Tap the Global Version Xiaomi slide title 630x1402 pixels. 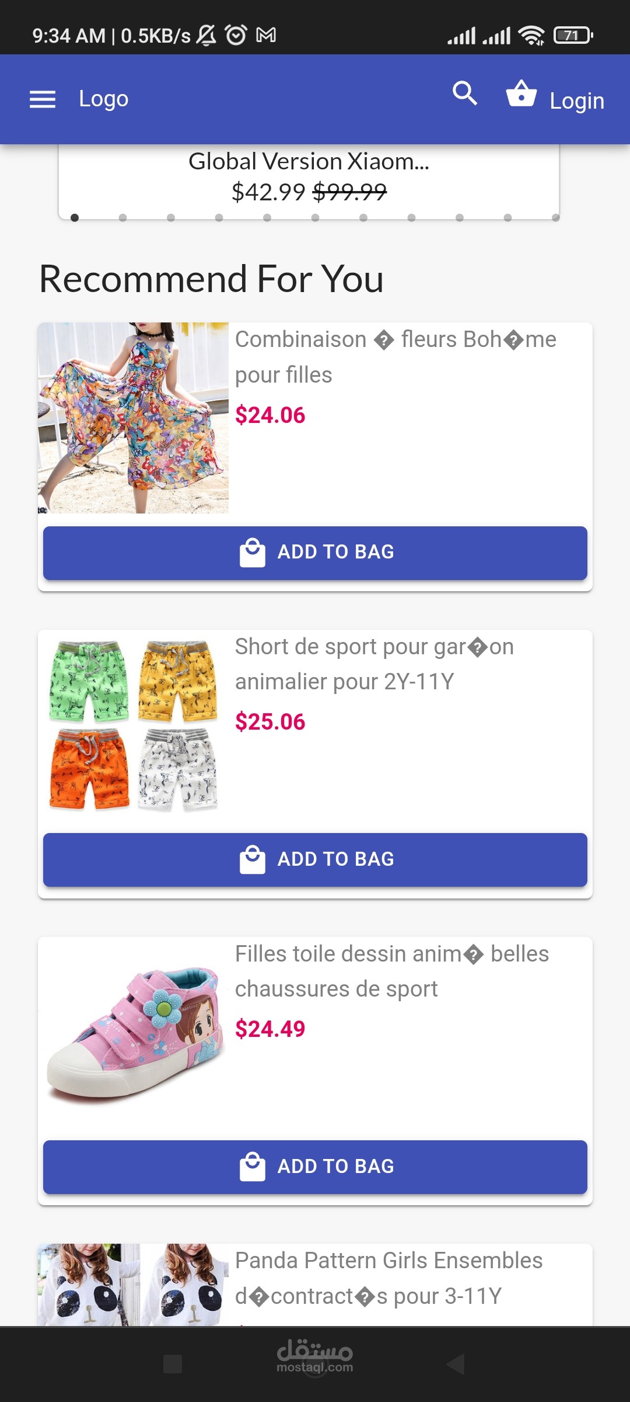coord(309,162)
